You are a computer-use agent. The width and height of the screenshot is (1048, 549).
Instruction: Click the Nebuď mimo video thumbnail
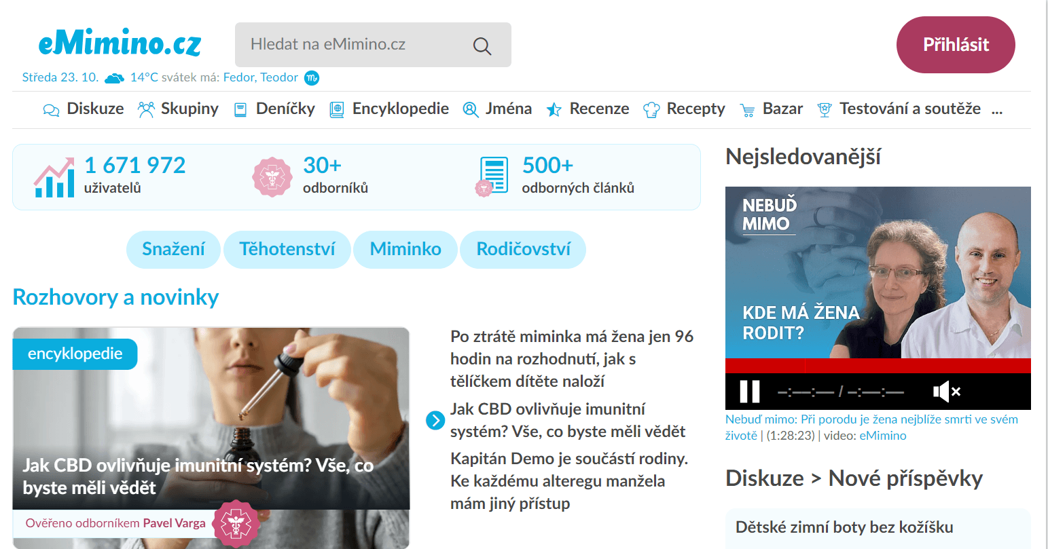(x=878, y=272)
